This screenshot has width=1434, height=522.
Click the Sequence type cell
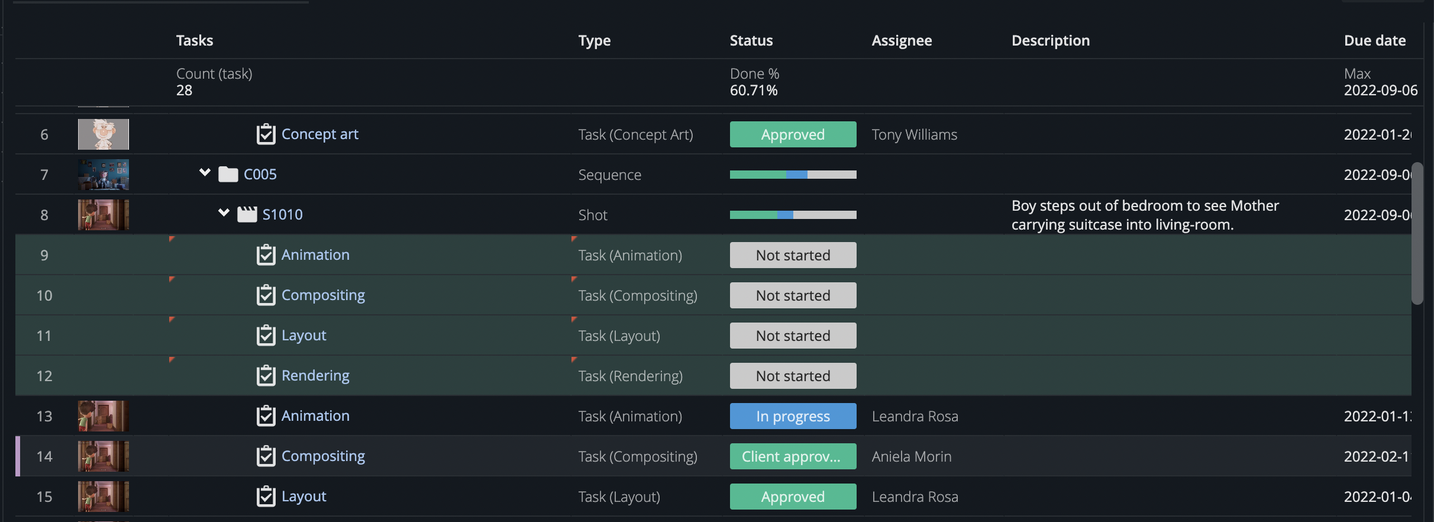pyautogui.click(x=609, y=175)
